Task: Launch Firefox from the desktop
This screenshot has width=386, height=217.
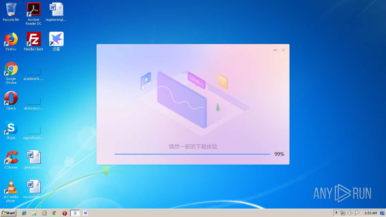Action: (x=11, y=42)
